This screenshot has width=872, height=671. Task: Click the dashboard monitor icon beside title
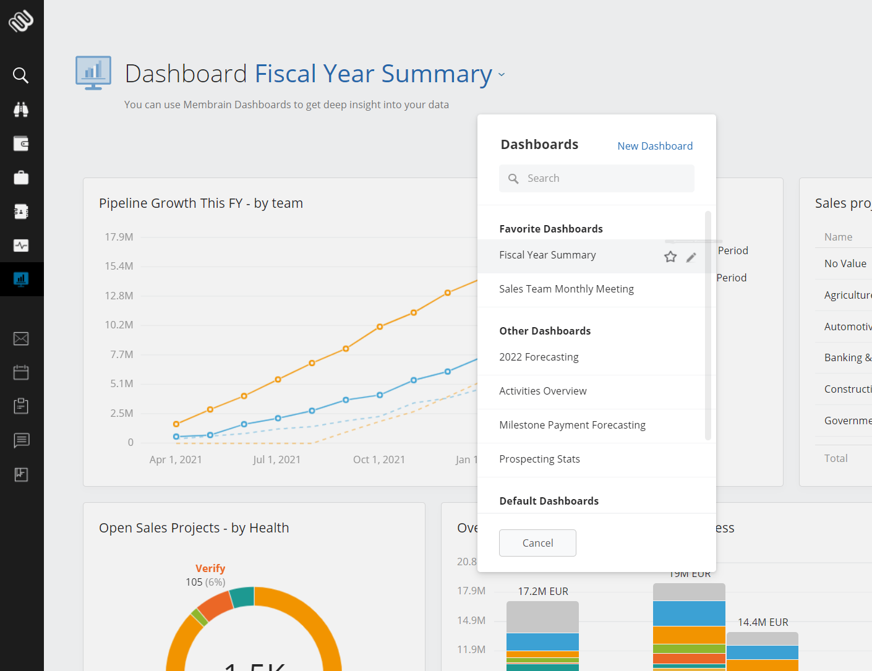(93, 73)
